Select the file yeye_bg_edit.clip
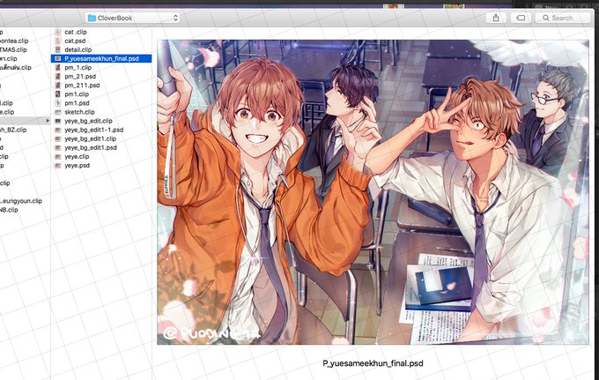Screen dimensions: 599x380 88,121
